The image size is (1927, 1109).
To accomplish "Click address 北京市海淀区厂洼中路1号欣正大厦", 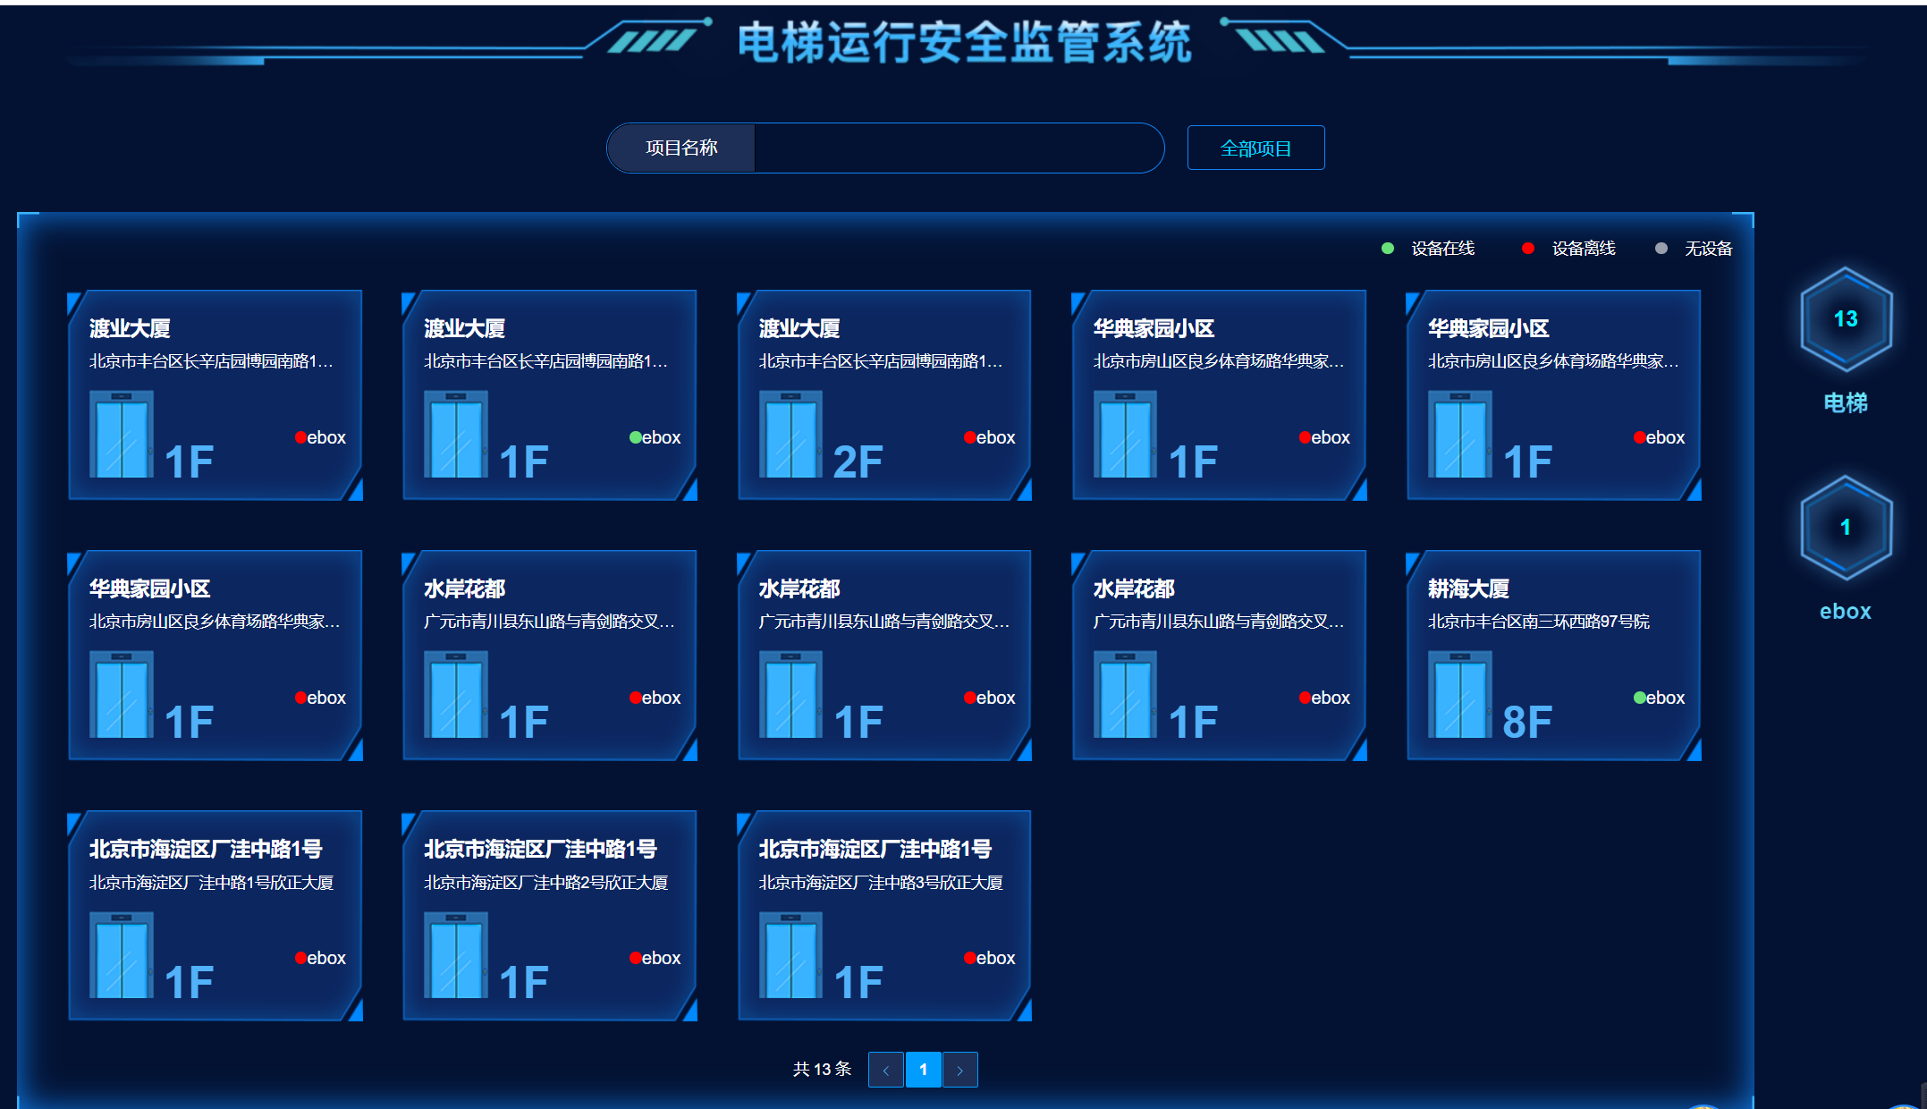I will coord(211,883).
